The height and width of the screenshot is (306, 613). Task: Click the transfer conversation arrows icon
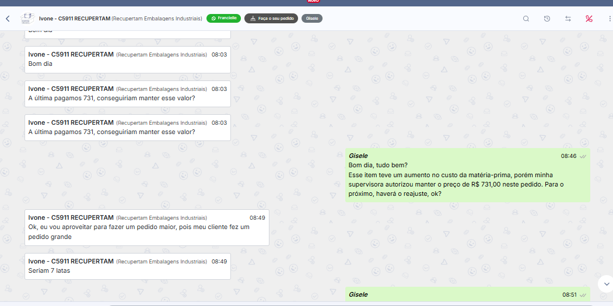coord(568,19)
